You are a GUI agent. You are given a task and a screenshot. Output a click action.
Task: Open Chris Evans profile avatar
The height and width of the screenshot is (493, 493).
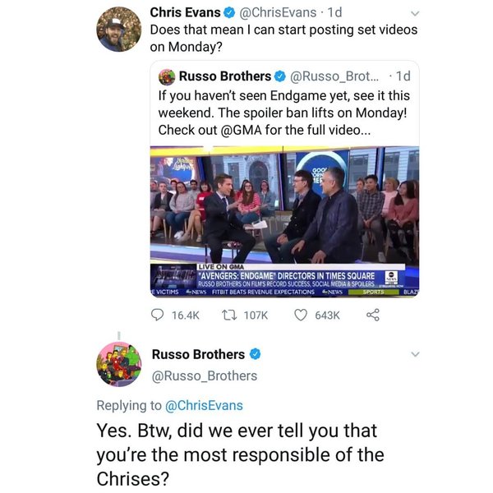click(119, 29)
